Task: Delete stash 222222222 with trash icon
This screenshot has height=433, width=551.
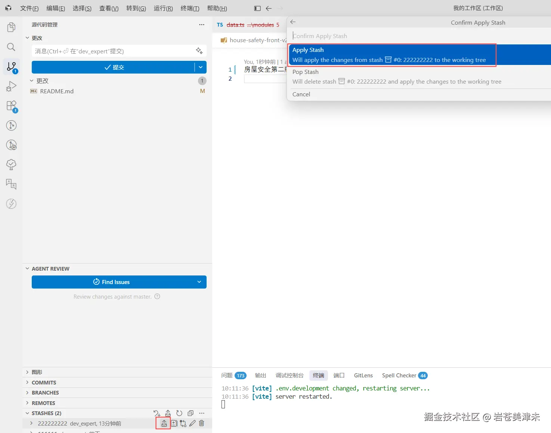Action: point(202,423)
